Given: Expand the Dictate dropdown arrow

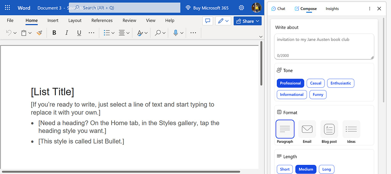Looking at the screenshot, I should coord(182,33).
